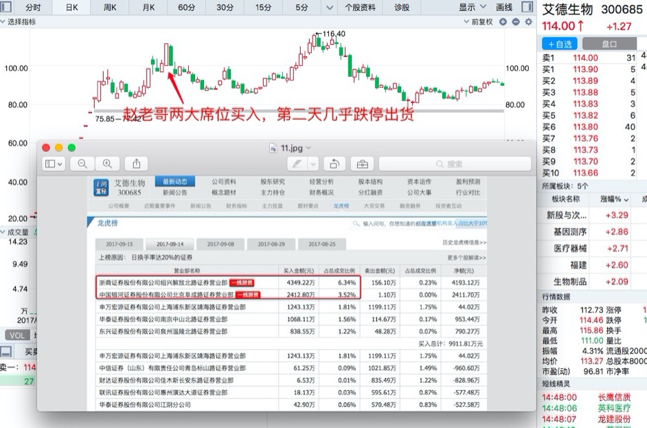This screenshot has height=428, width=647.
Task: Open the markup toolbox icon
Action: 360,164
